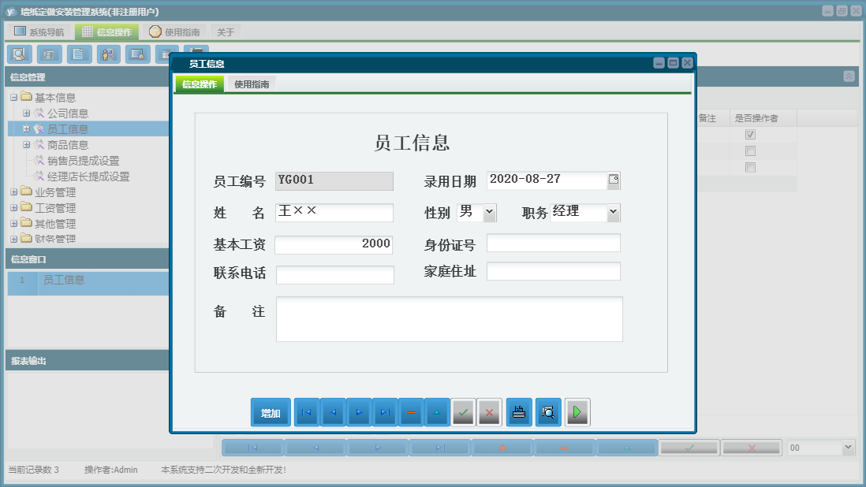866x487 pixels.
Task: Run the green execute arrow
Action: pos(577,412)
